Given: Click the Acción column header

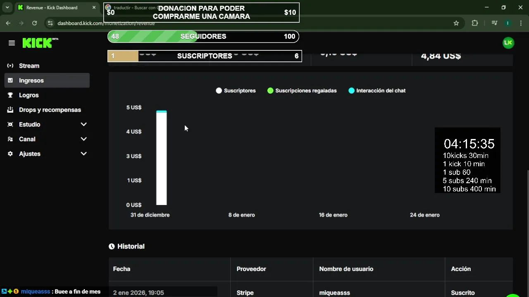Looking at the screenshot, I should point(461,269).
